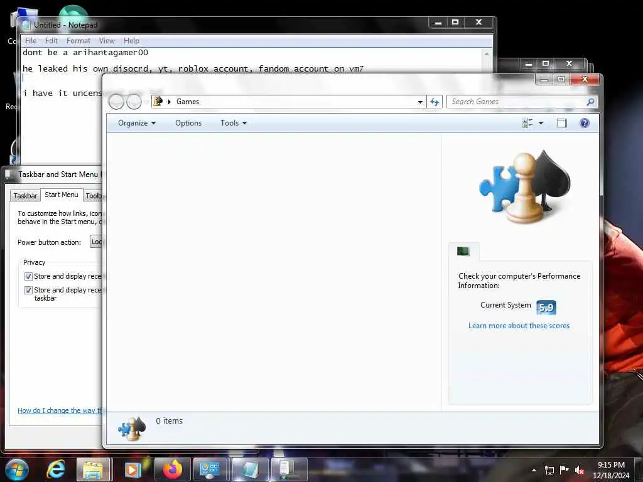Open Action Center flag icon

point(565,469)
